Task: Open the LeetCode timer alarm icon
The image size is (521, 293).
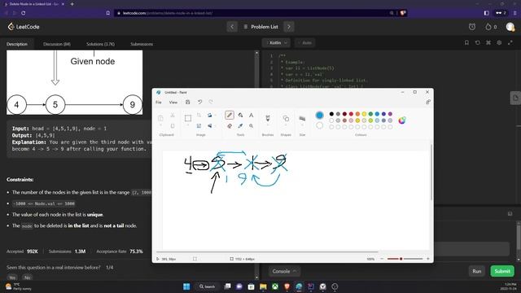Action: click(x=472, y=27)
